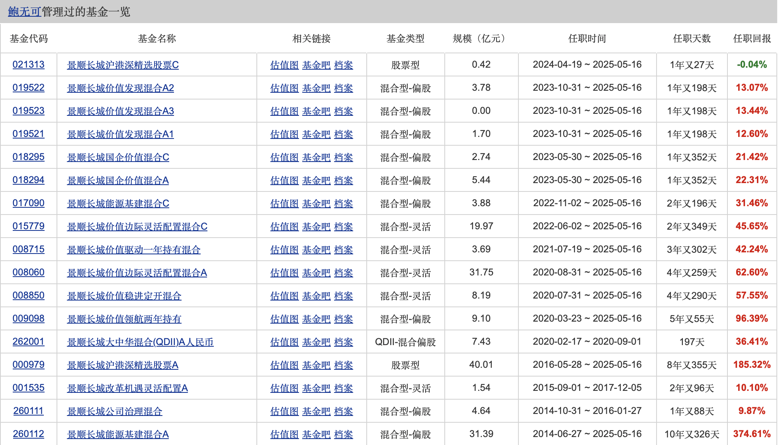Click fund code 260111

(x=29, y=411)
